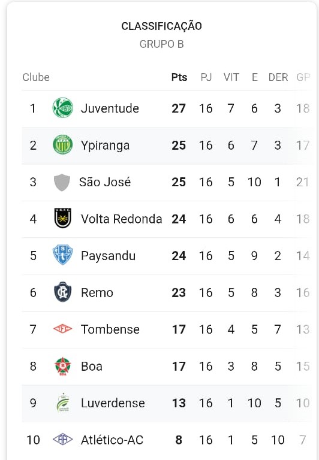Click the Remo club crest icon
The width and height of the screenshot is (319, 460).
(62, 292)
